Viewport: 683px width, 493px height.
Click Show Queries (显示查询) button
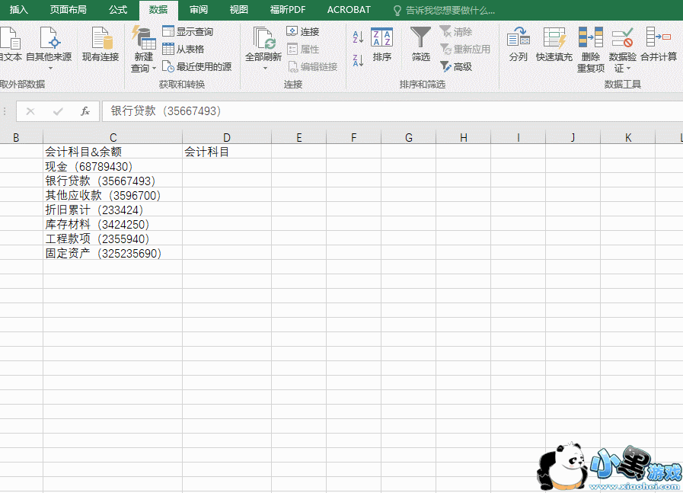click(x=187, y=31)
